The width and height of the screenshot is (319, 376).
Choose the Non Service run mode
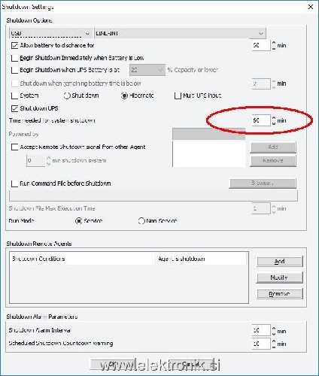141,221
